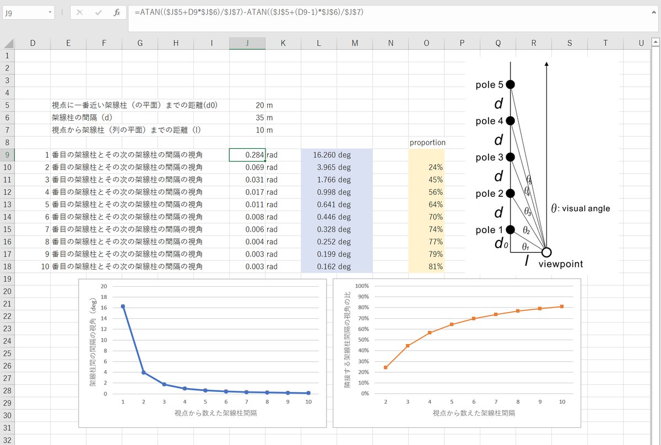Select cell with distance value 10 in row 7
The height and width of the screenshot is (445, 661).
tap(247, 130)
